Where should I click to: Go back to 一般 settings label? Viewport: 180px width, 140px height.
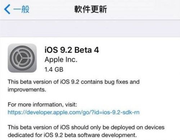(21, 9)
